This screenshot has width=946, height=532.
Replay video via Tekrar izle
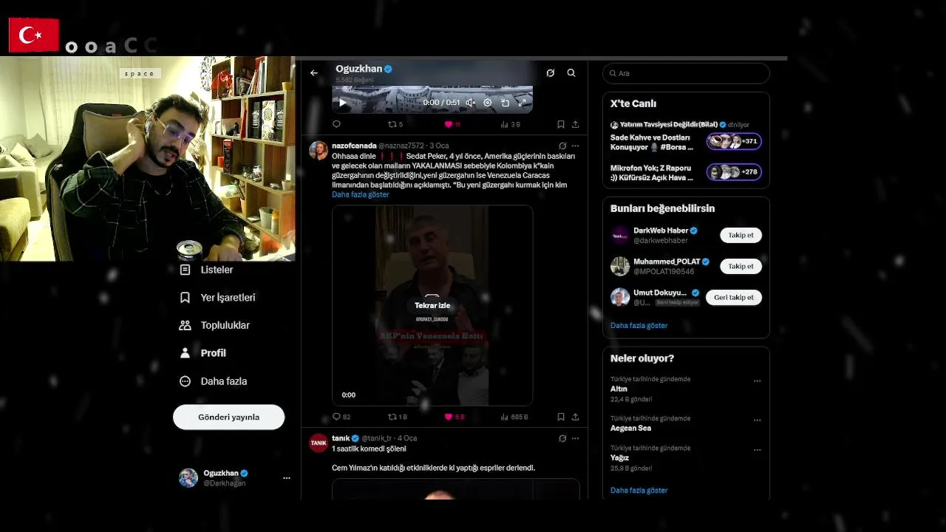coord(432,305)
